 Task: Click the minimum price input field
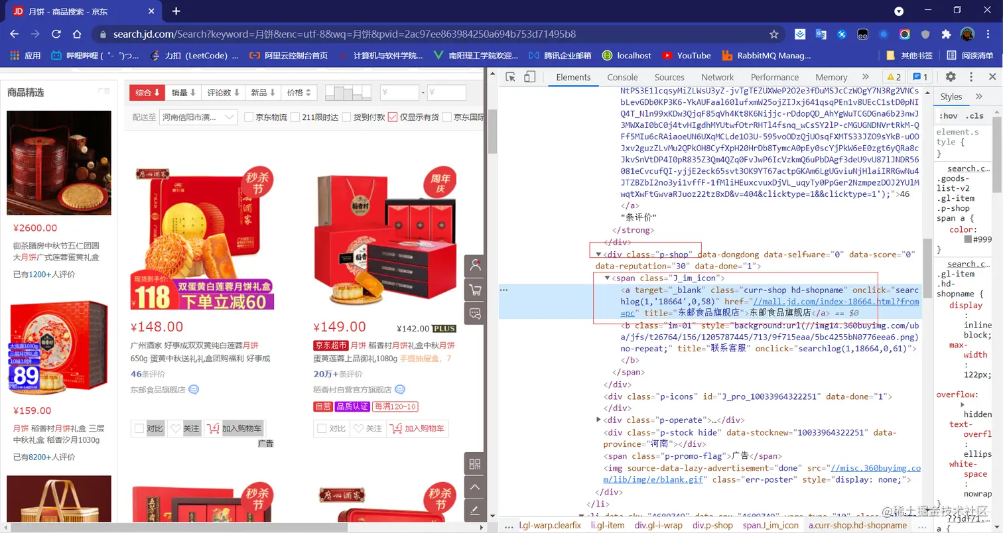click(399, 93)
